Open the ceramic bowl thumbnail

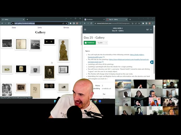click(35, 69)
